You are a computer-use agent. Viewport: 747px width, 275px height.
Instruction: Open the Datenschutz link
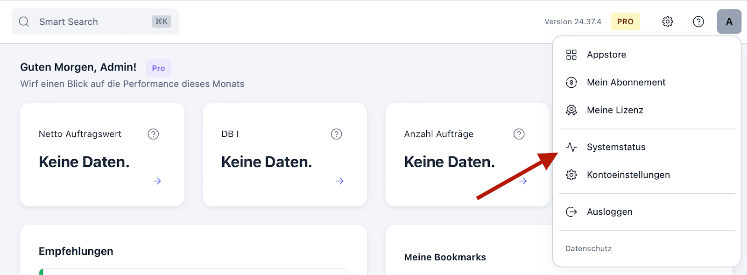click(x=588, y=248)
